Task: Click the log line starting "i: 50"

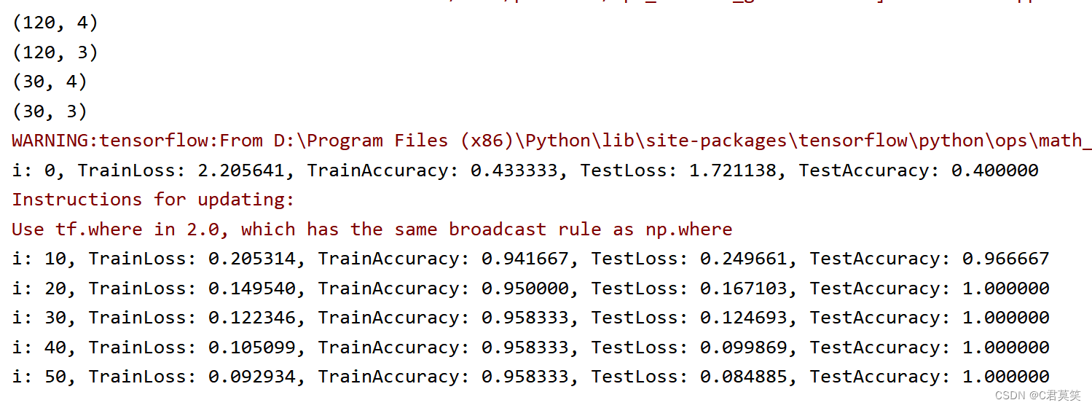Action: pos(531,377)
